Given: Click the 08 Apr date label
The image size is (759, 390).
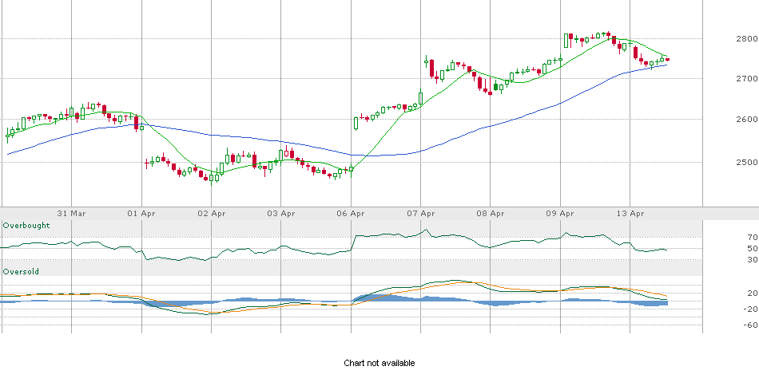Looking at the screenshot, I should [x=491, y=213].
